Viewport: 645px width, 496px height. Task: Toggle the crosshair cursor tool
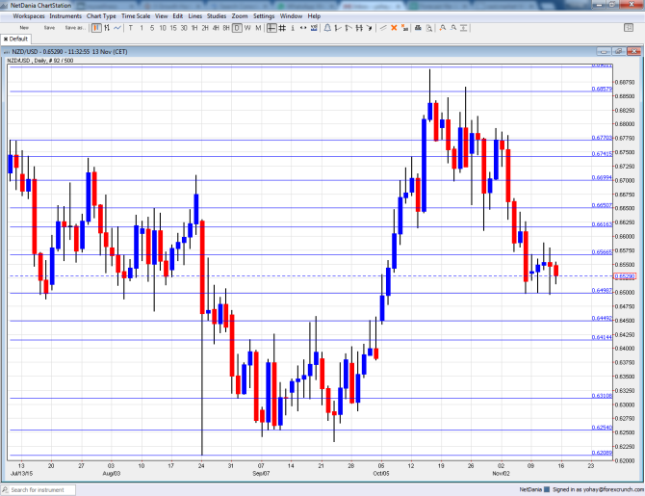click(x=271, y=28)
